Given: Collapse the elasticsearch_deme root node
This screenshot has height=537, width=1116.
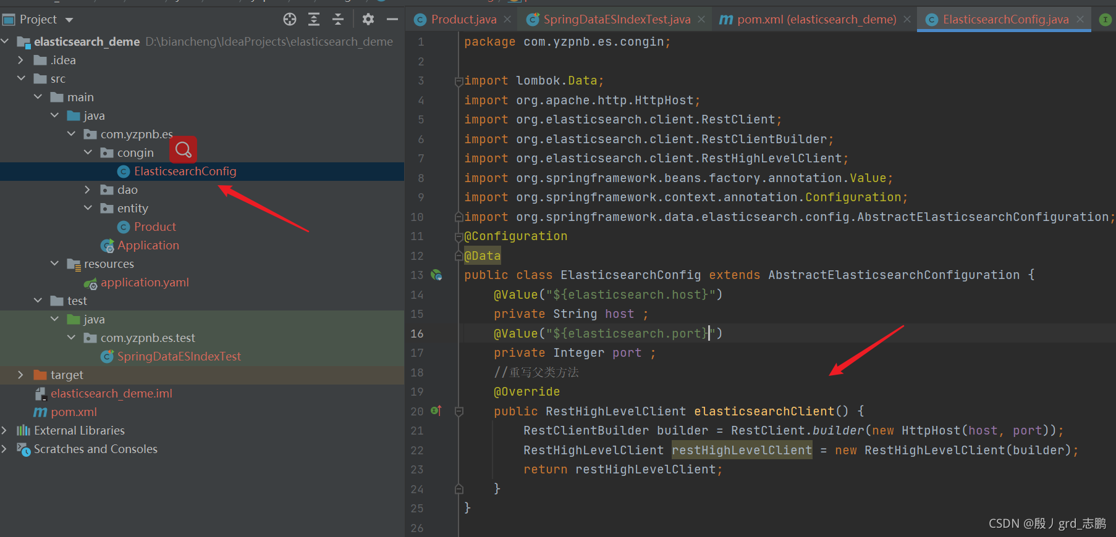Looking at the screenshot, I should coord(5,41).
